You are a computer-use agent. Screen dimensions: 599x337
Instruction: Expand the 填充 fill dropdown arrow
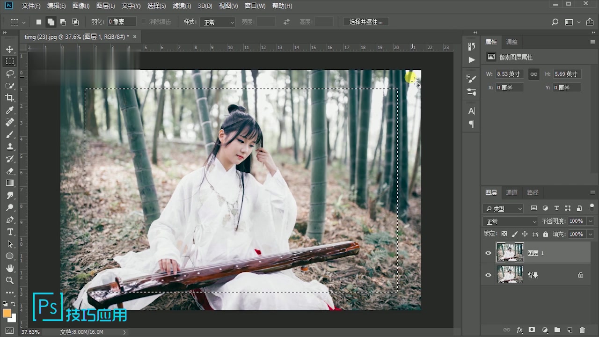[x=591, y=234]
